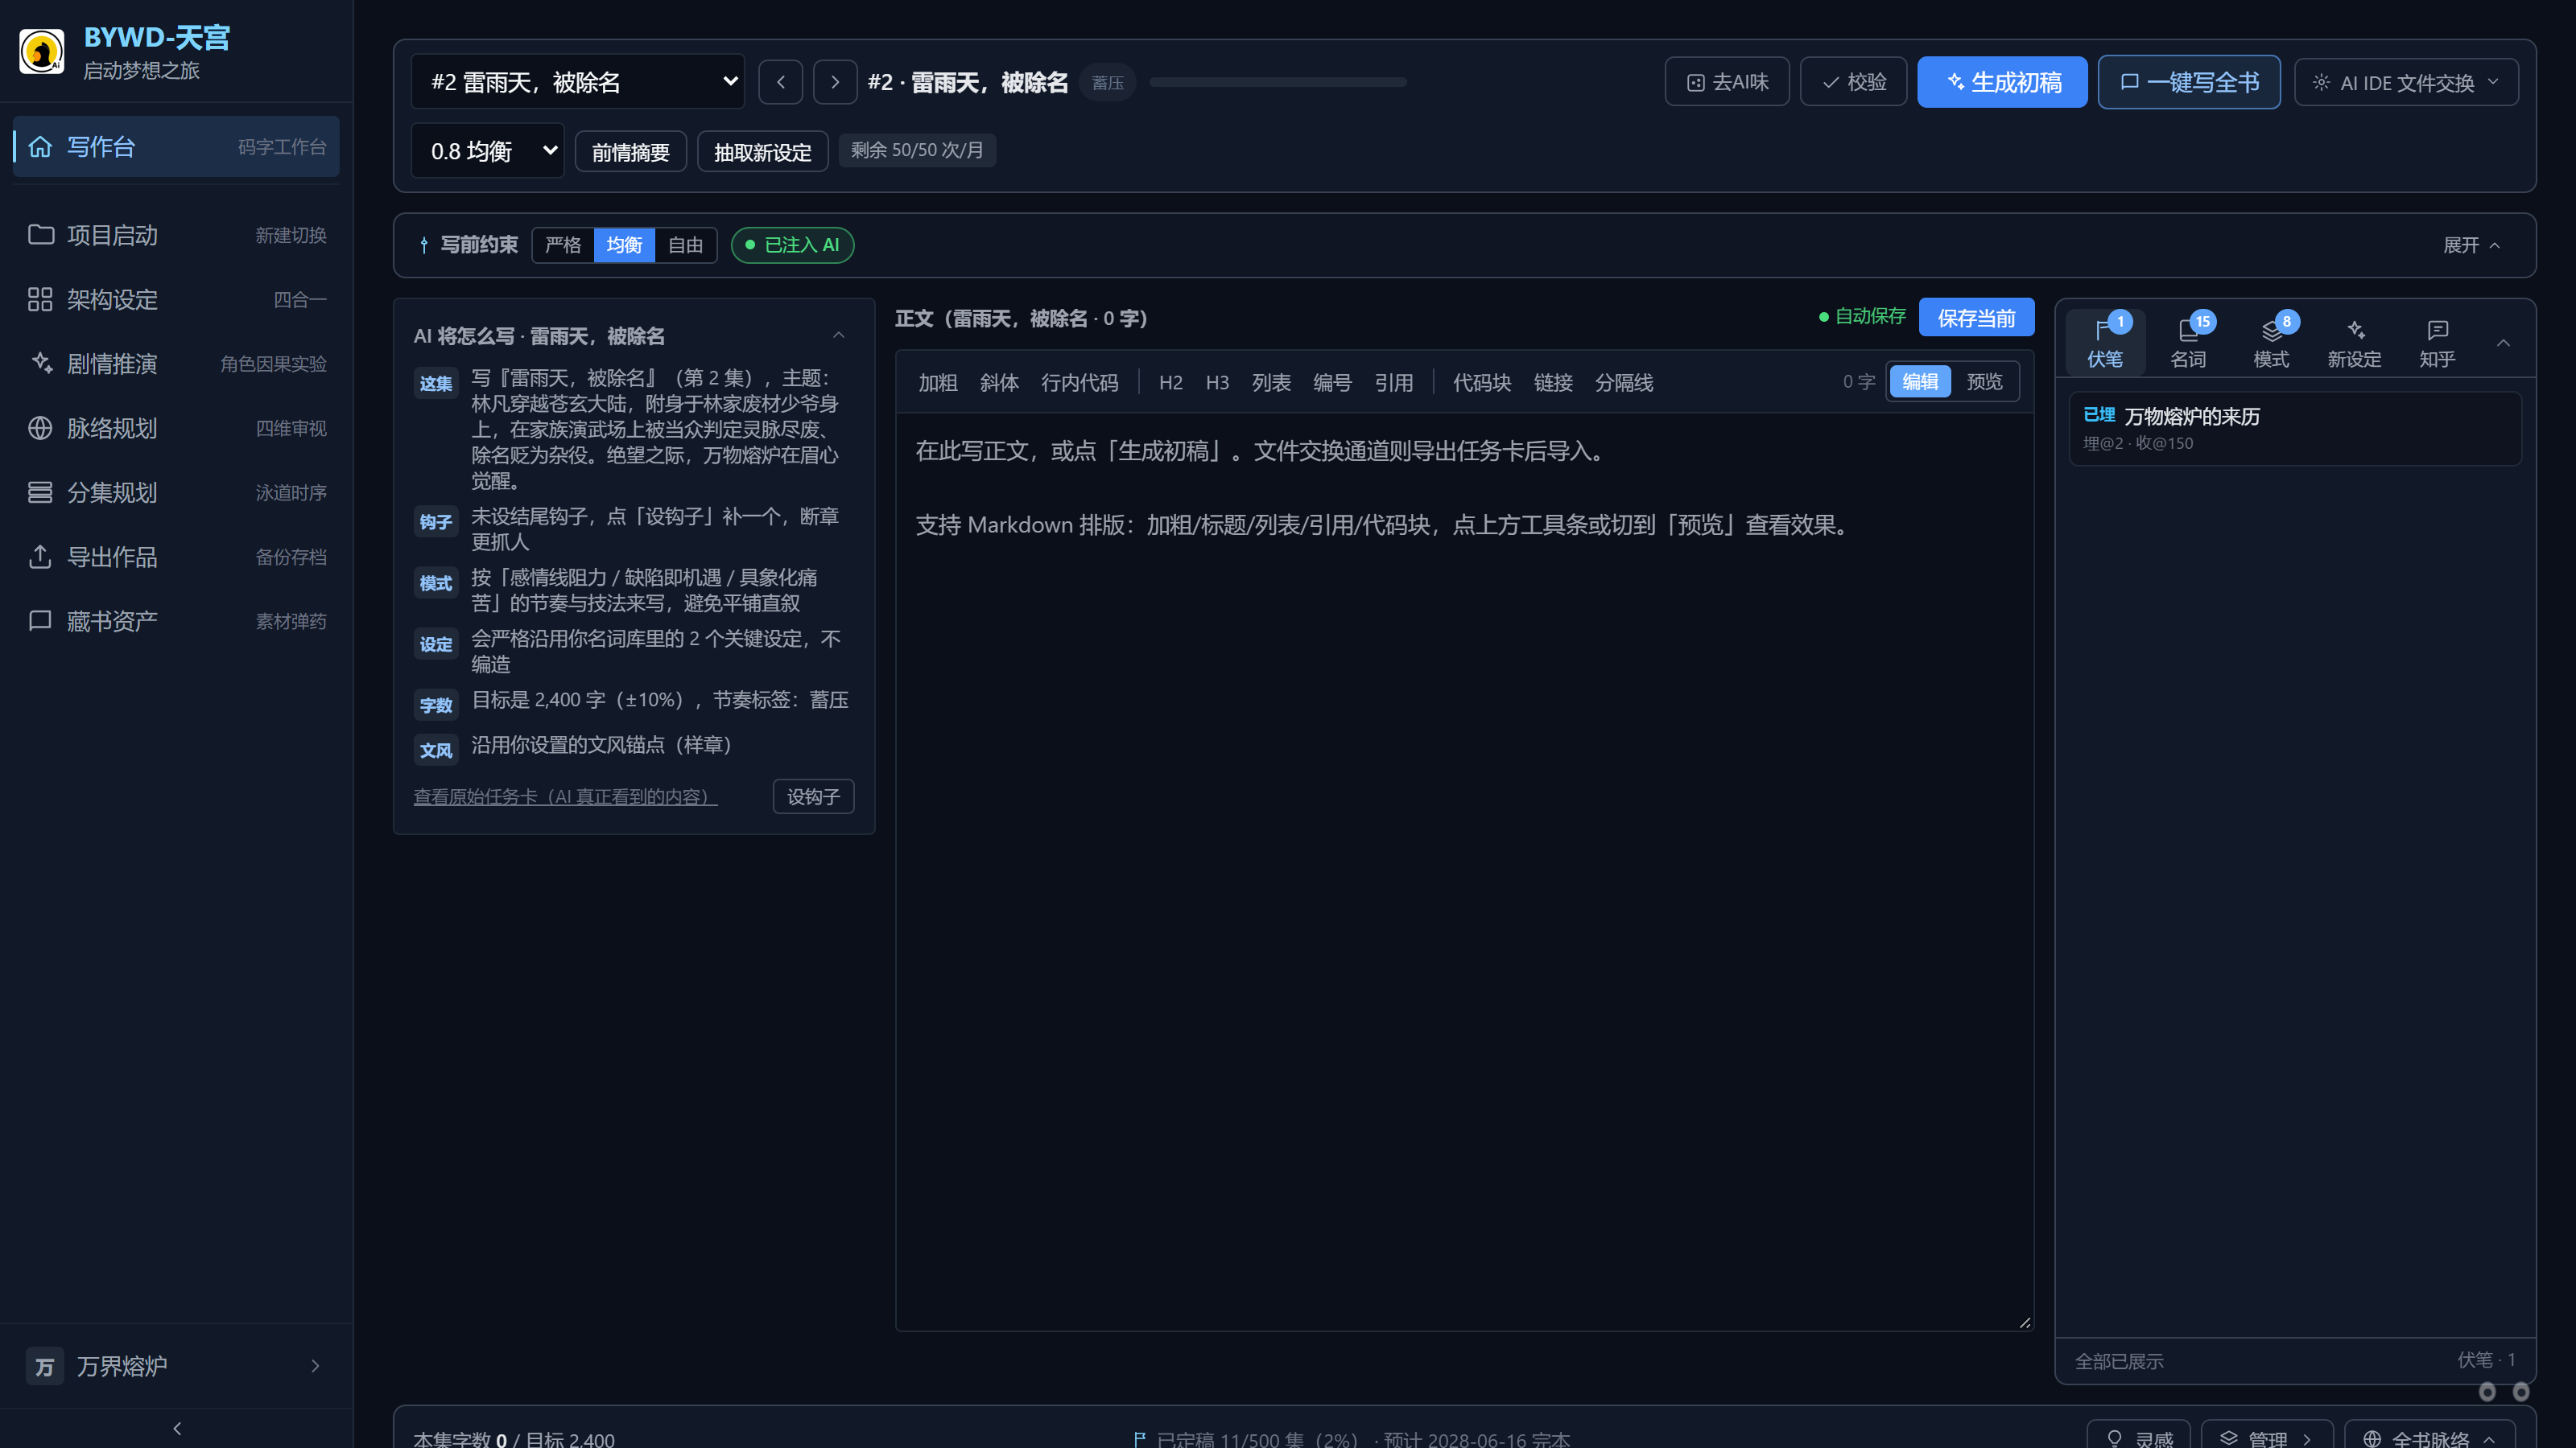Image resolution: width=2576 pixels, height=1448 pixels.
Task: Open the 知乎 chat icon tab
Action: (x=2436, y=343)
